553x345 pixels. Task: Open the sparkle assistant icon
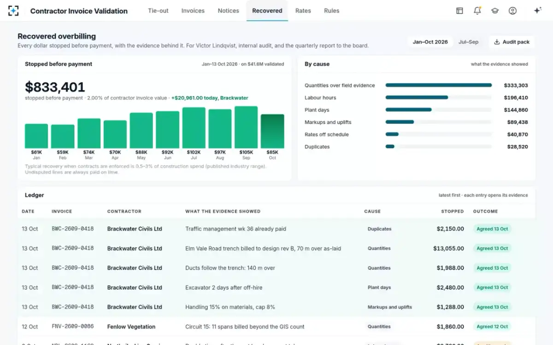point(537,11)
